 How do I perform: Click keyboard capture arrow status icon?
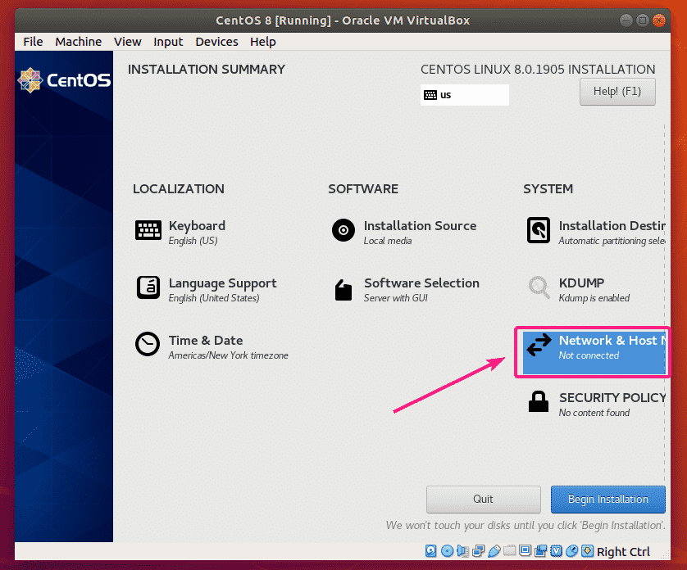click(587, 550)
